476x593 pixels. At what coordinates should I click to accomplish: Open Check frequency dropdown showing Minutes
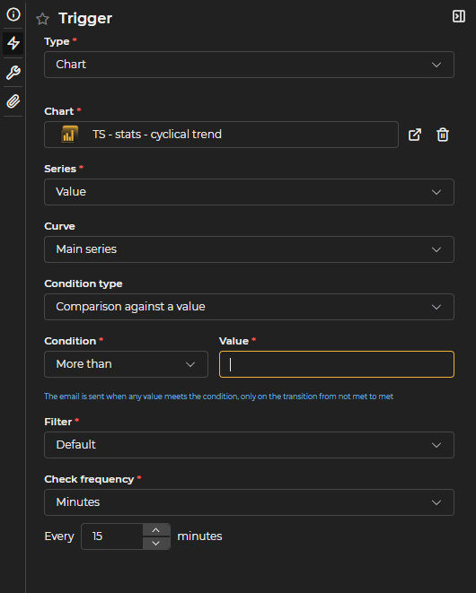point(249,502)
